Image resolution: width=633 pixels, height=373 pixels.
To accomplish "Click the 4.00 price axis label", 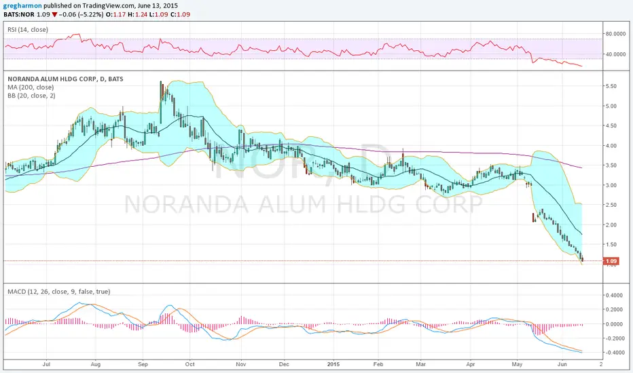I will (611, 146).
